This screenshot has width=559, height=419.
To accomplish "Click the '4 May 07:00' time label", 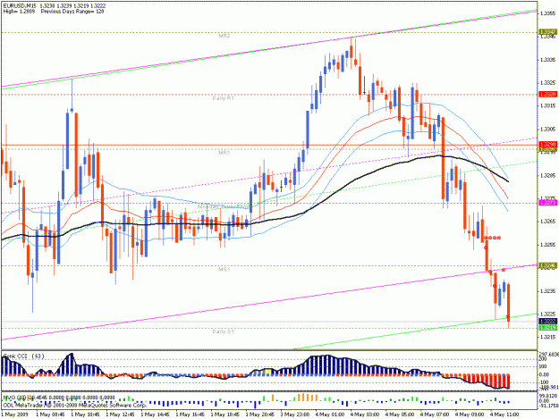I will [435, 415].
